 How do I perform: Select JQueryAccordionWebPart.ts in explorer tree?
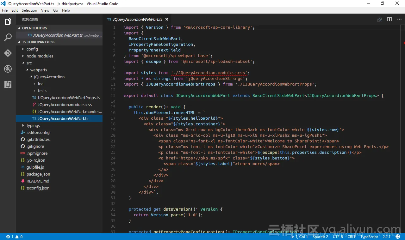(59, 118)
